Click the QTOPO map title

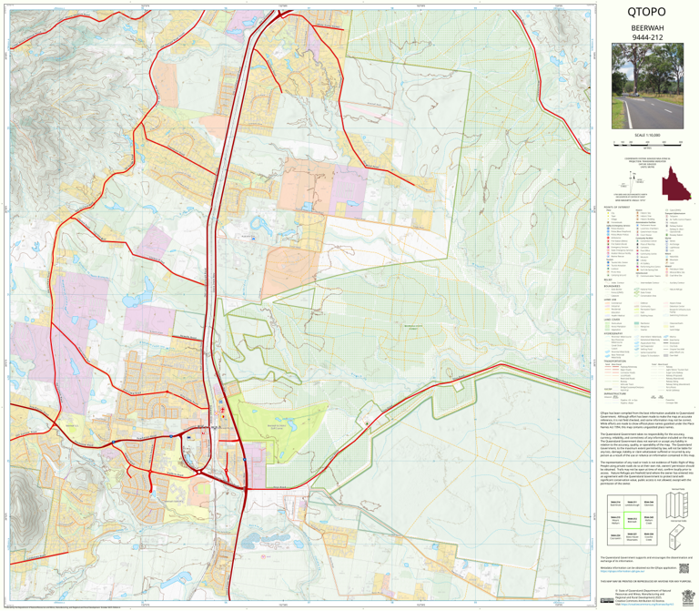point(646,12)
